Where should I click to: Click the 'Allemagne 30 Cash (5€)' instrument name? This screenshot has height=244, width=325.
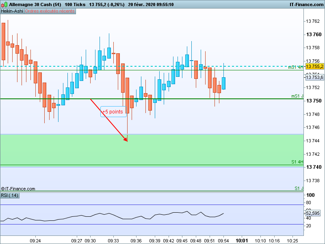point(35,4)
